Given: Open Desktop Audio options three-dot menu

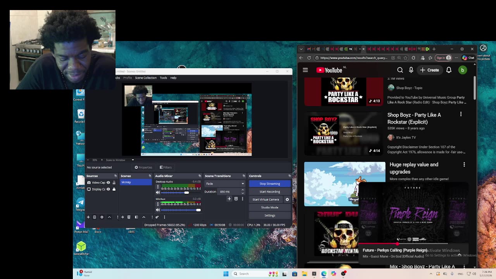Looking at the screenshot, I should [158, 187].
